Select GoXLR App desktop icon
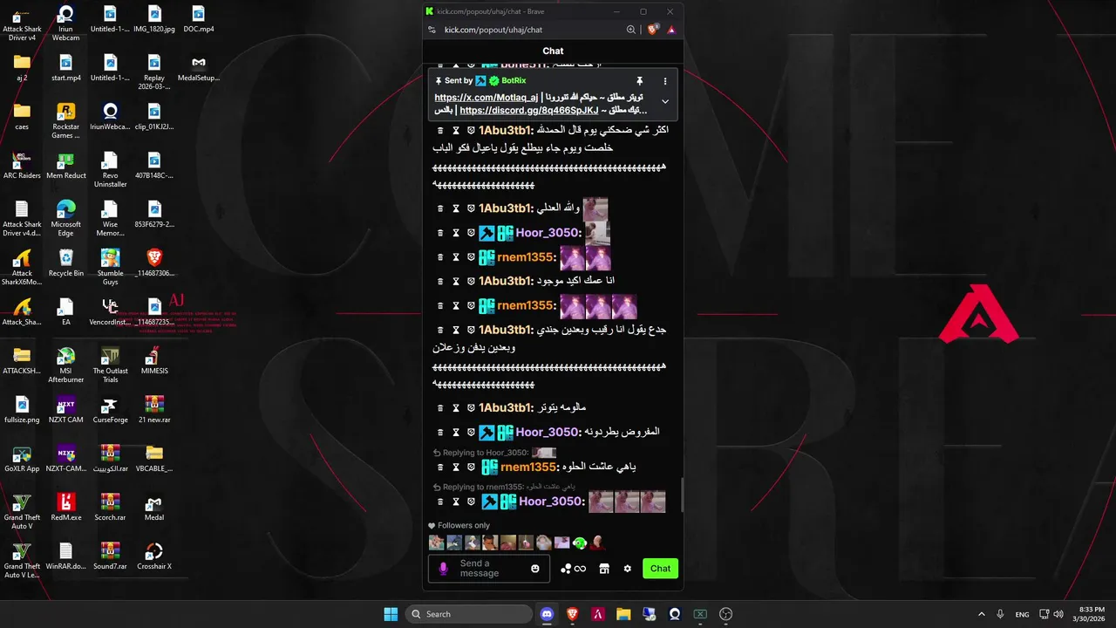Image resolution: width=1116 pixels, height=628 pixels. [x=22, y=458]
